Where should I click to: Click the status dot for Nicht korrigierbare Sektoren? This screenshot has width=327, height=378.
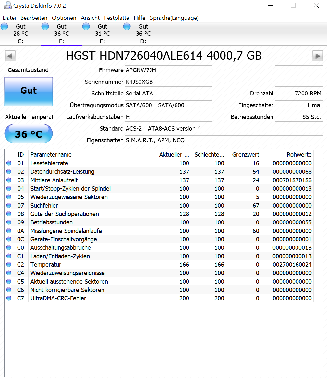click(9, 290)
